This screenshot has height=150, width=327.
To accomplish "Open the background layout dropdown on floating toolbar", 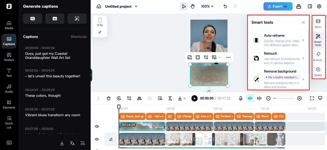I will (x=219, y=57).
